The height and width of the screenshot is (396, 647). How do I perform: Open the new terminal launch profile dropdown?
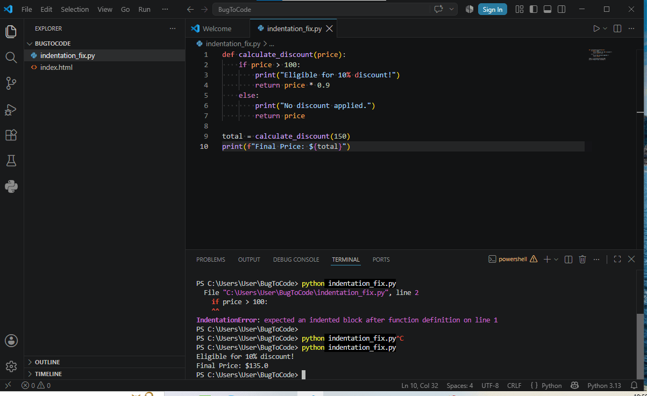click(x=556, y=260)
